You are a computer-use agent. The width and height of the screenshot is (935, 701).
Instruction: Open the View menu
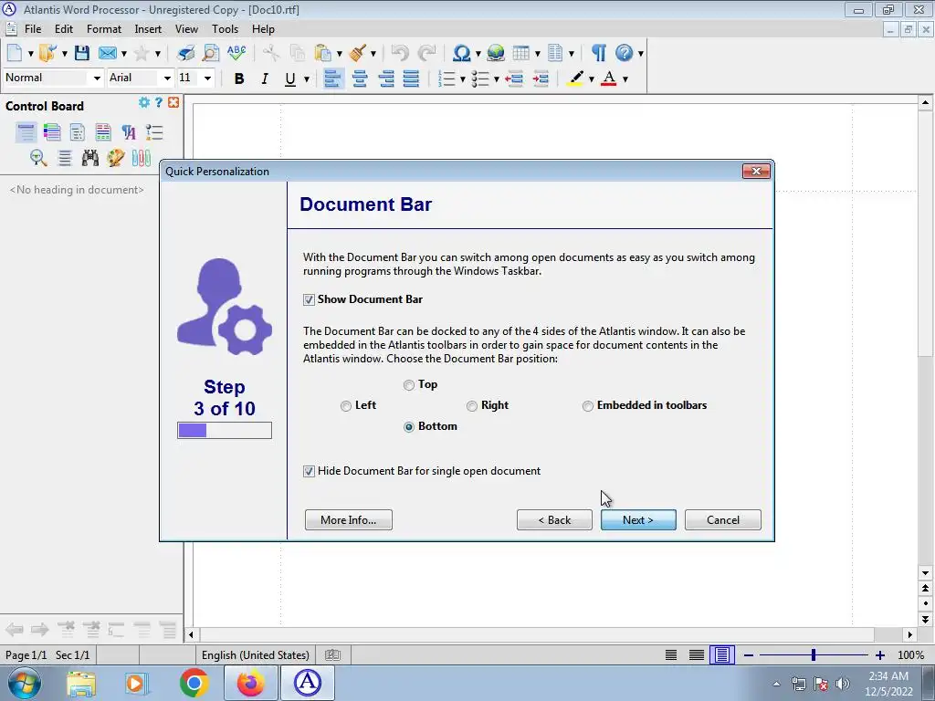point(186,29)
